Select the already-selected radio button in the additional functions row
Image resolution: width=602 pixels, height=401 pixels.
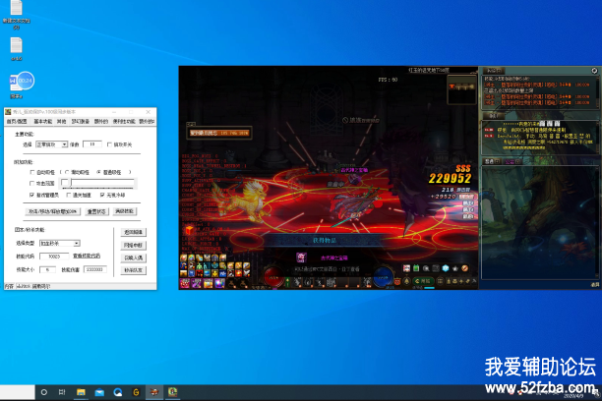point(99,172)
